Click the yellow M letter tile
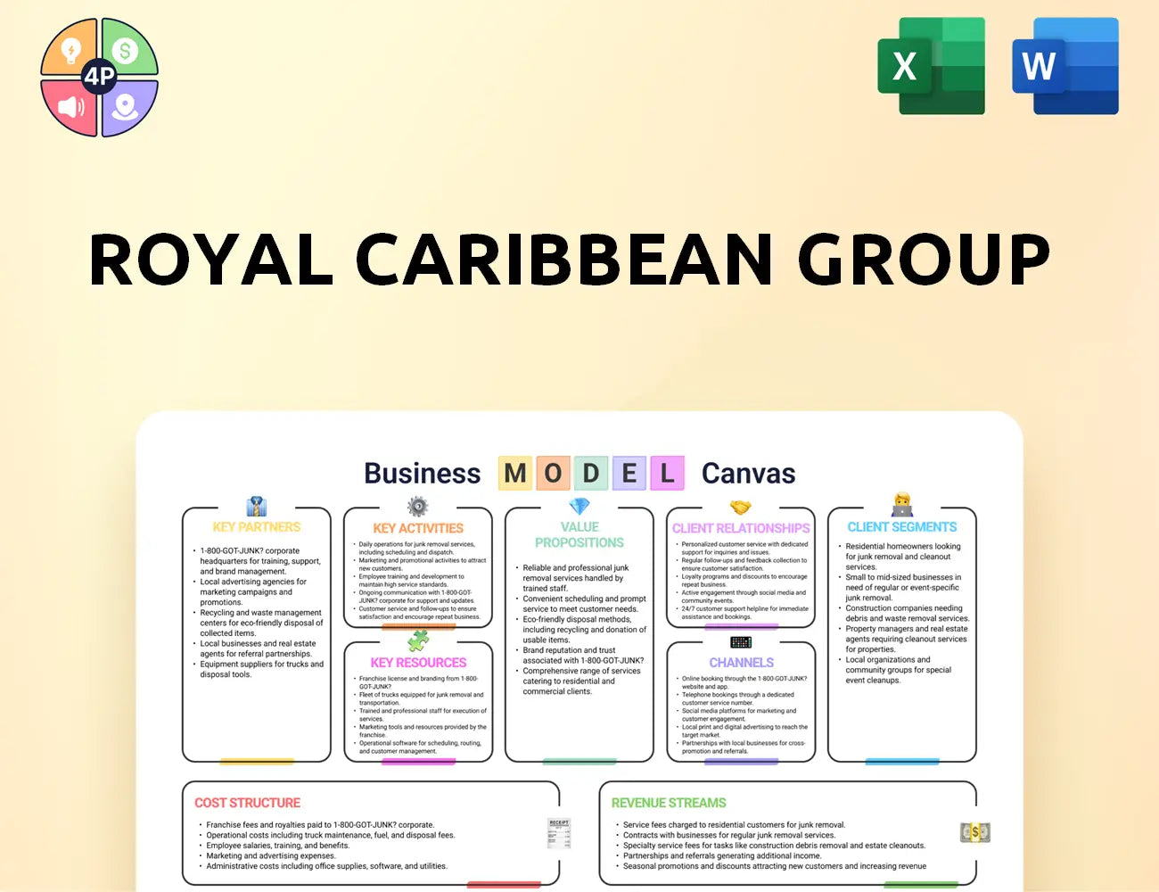The width and height of the screenshot is (1159, 892). [515, 473]
